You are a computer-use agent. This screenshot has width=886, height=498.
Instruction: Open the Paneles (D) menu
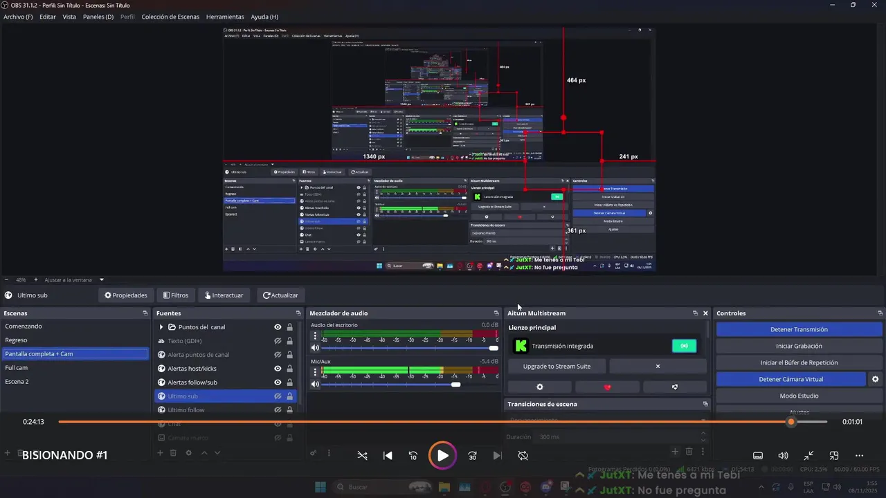(98, 17)
